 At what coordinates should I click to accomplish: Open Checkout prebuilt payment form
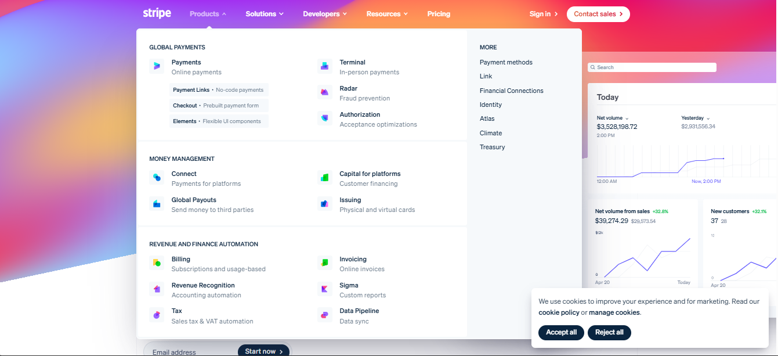tap(219, 106)
